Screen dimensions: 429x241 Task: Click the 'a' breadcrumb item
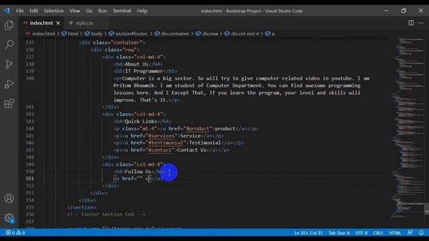tap(273, 33)
